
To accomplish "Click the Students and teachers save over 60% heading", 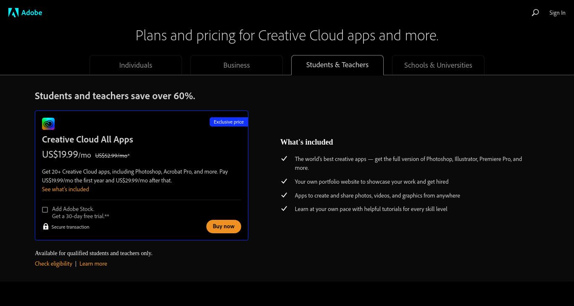I will coord(115,96).
